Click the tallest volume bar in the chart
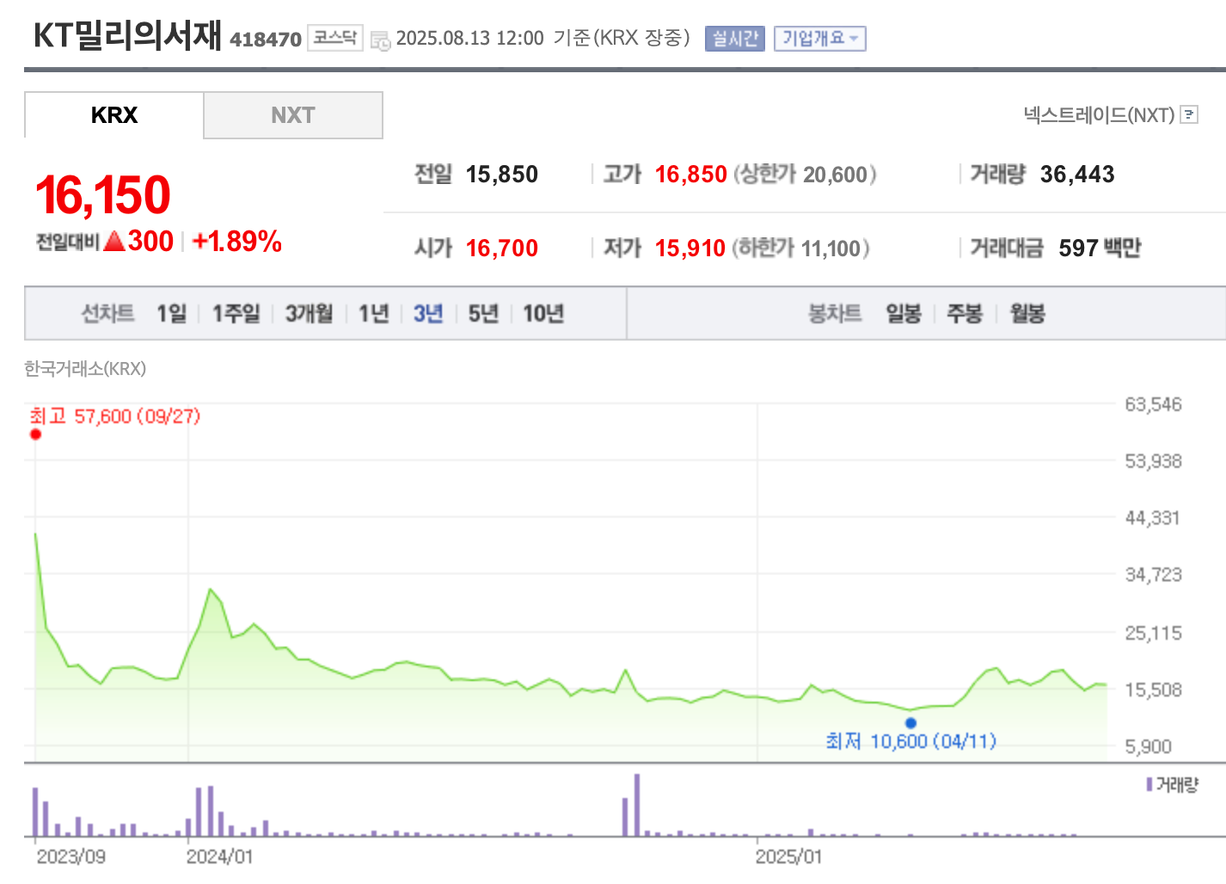Viewport: 1226px width, 884px height. (637, 805)
